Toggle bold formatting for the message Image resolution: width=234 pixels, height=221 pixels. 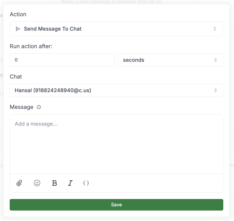point(54,183)
